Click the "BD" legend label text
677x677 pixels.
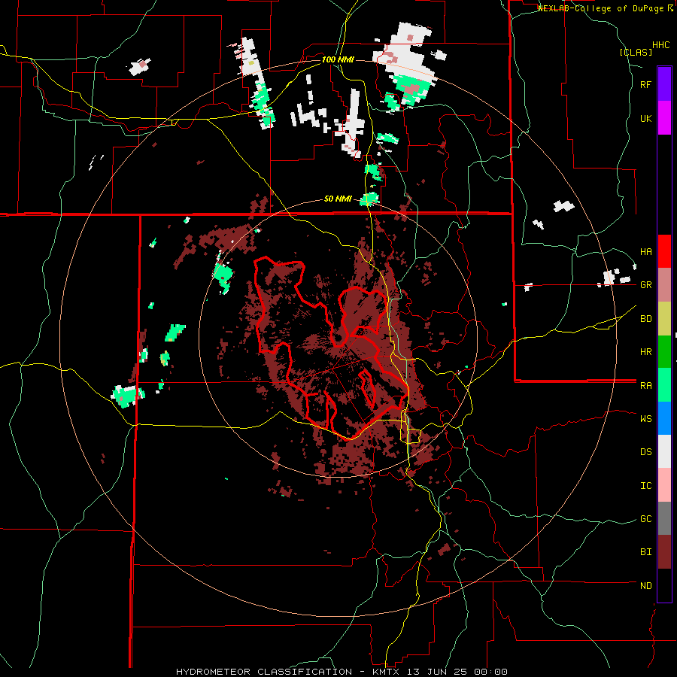coord(645,319)
